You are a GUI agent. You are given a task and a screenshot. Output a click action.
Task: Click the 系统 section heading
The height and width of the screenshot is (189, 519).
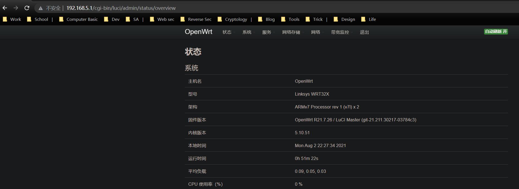191,68
